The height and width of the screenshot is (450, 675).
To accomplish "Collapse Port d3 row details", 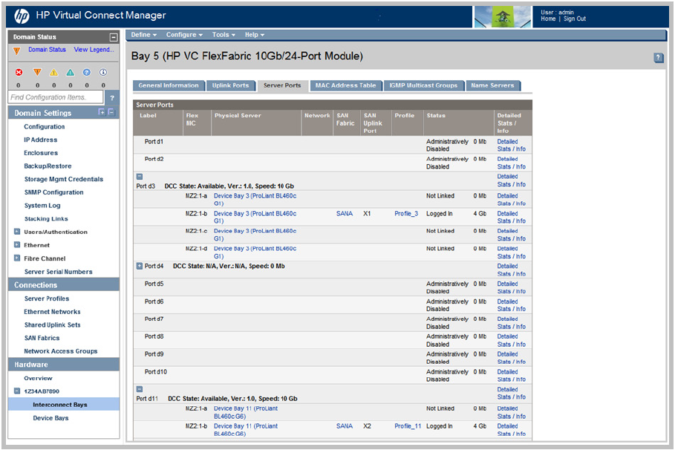I will pyautogui.click(x=140, y=177).
